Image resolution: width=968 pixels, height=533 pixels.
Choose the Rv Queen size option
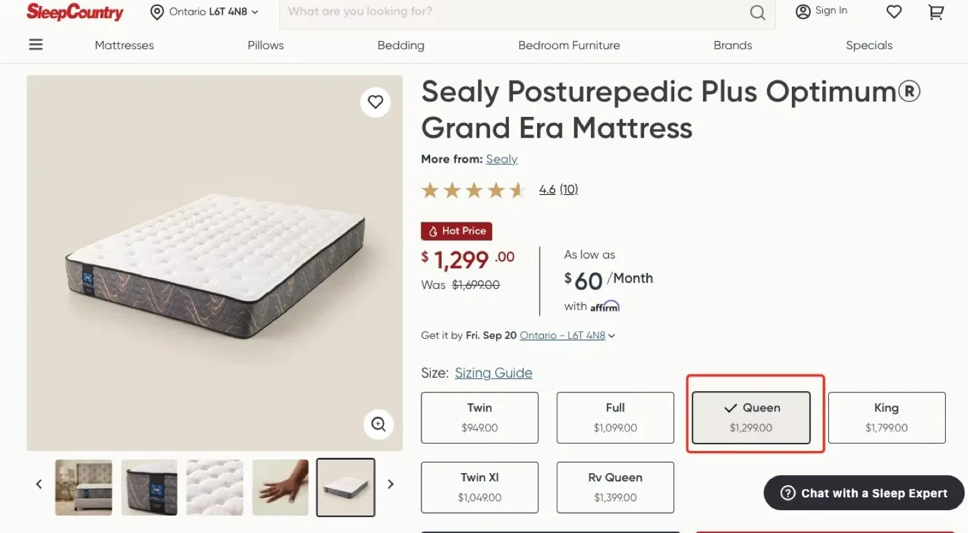pos(615,487)
